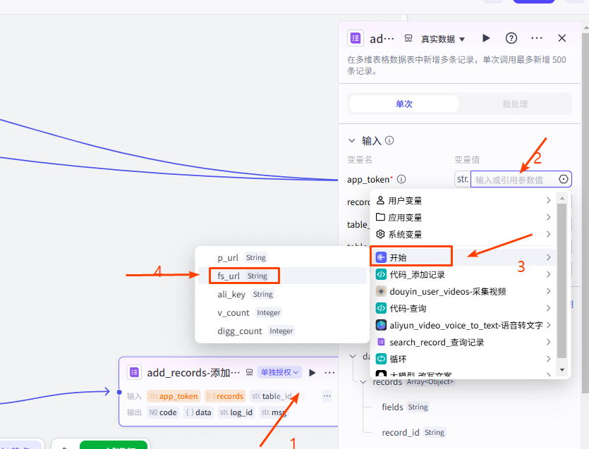Click the 循环 loop icon
Viewport: 589px width, 449px height.
pos(381,359)
